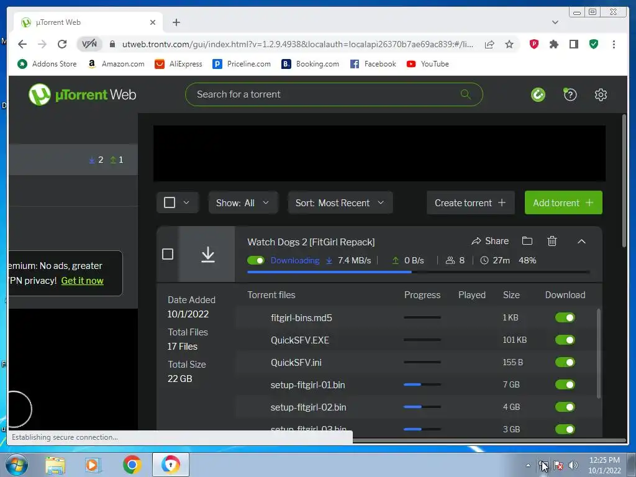The height and width of the screenshot is (477, 636).
Task: Open the Sort: Most Recent dropdown
Action: 340,203
